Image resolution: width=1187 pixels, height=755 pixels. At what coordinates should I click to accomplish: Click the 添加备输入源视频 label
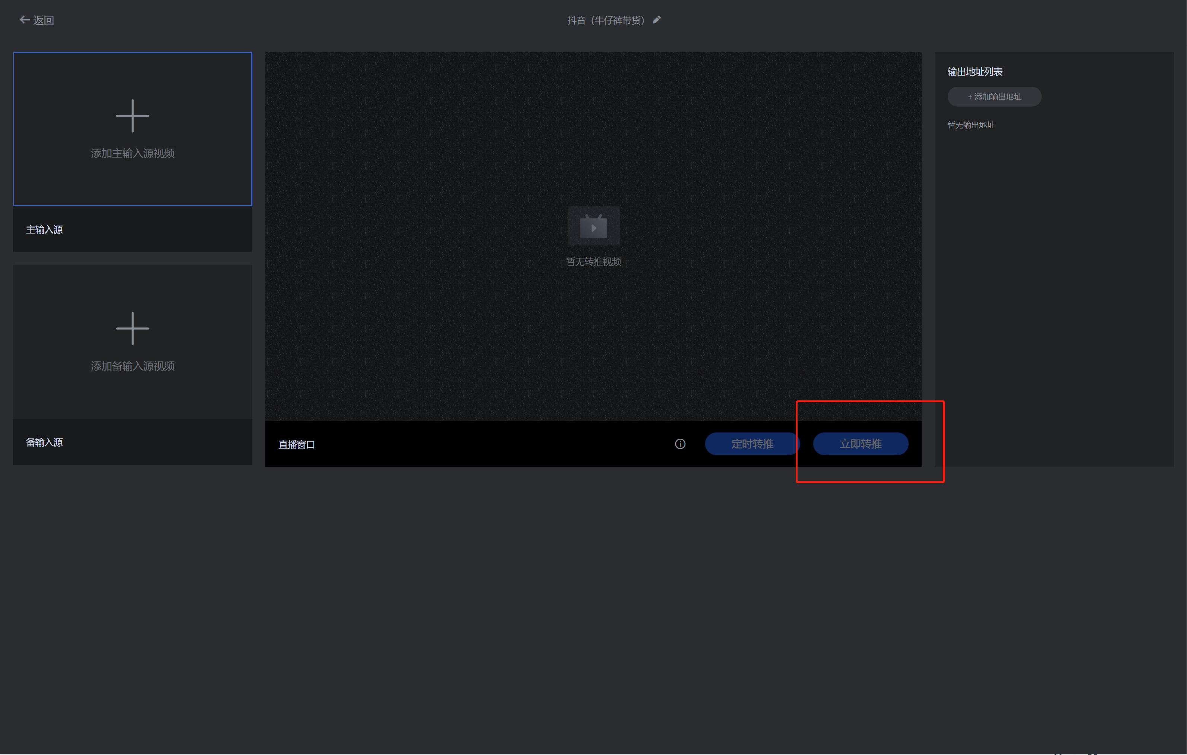coord(132,366)
